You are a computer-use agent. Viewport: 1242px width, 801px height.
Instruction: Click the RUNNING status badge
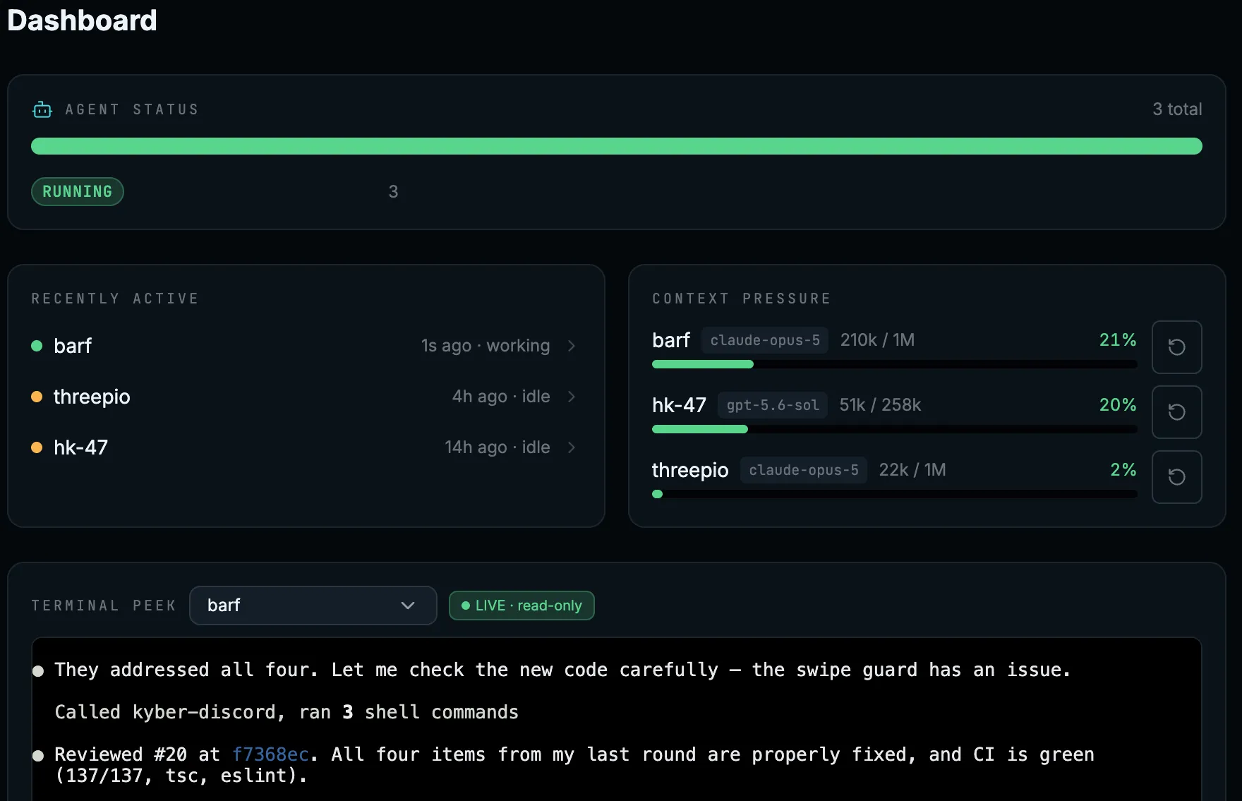click(78, 192)
